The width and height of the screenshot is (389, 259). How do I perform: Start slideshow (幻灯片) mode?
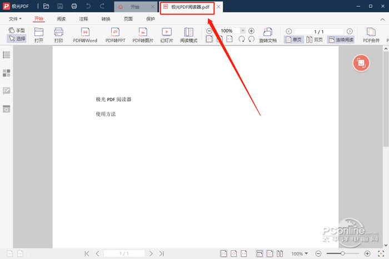[x=167, y=35]
